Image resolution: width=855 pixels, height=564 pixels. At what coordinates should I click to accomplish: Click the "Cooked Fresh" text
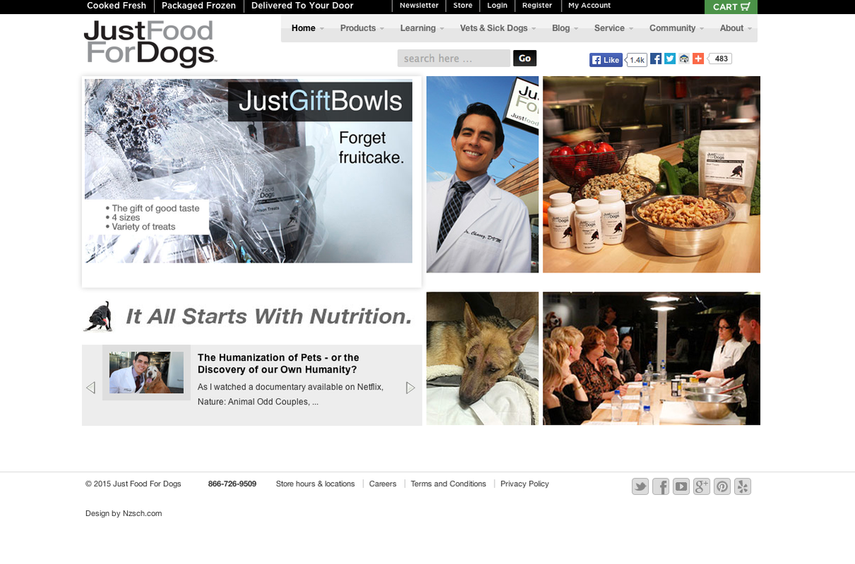pyautogui.click(x=117, y=6)
